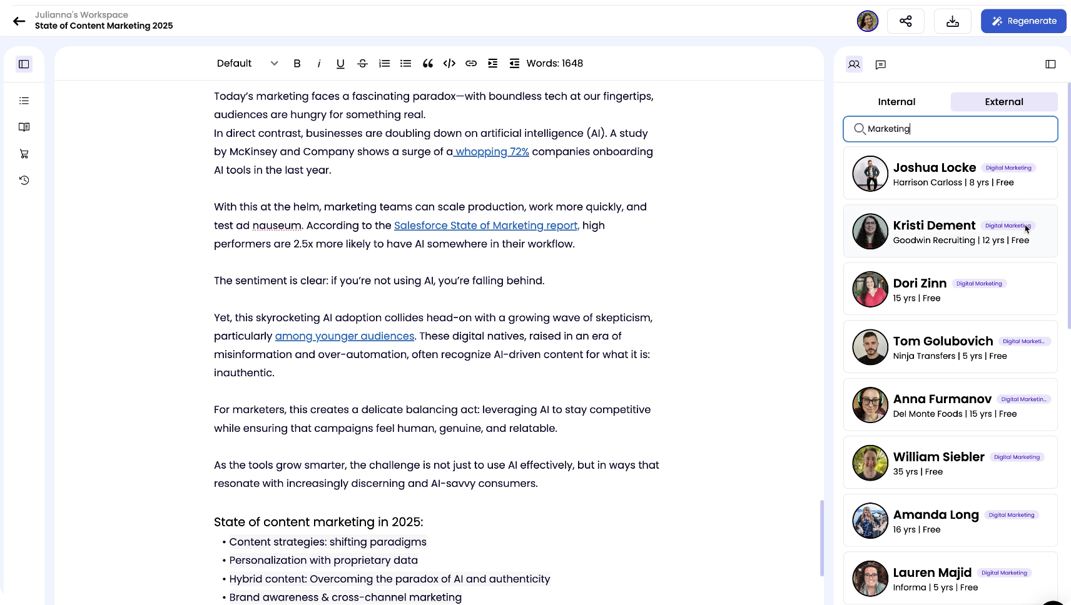Click Anna Furmanov's profile photo

click(870, 405)
